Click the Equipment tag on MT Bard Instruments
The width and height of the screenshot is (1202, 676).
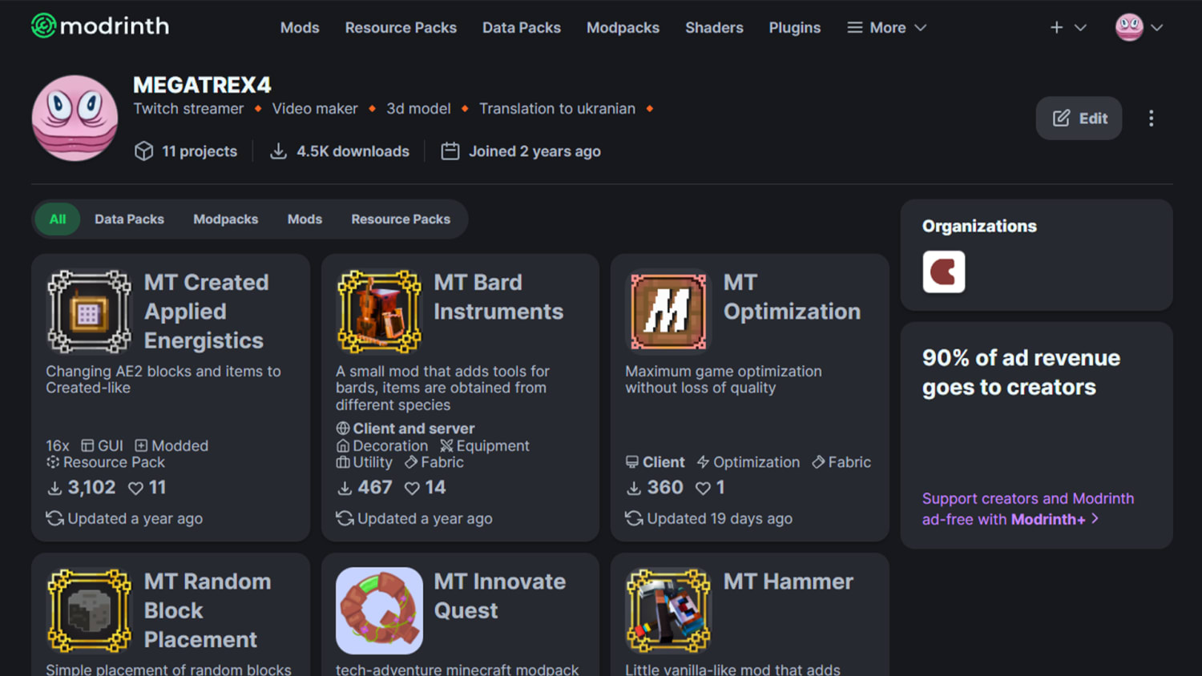click(485, 445)
